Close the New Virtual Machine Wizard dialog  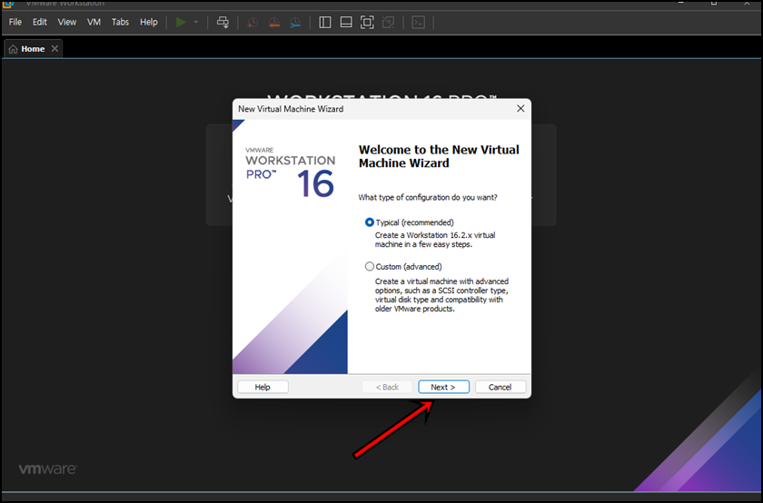[x=520, y=108]
